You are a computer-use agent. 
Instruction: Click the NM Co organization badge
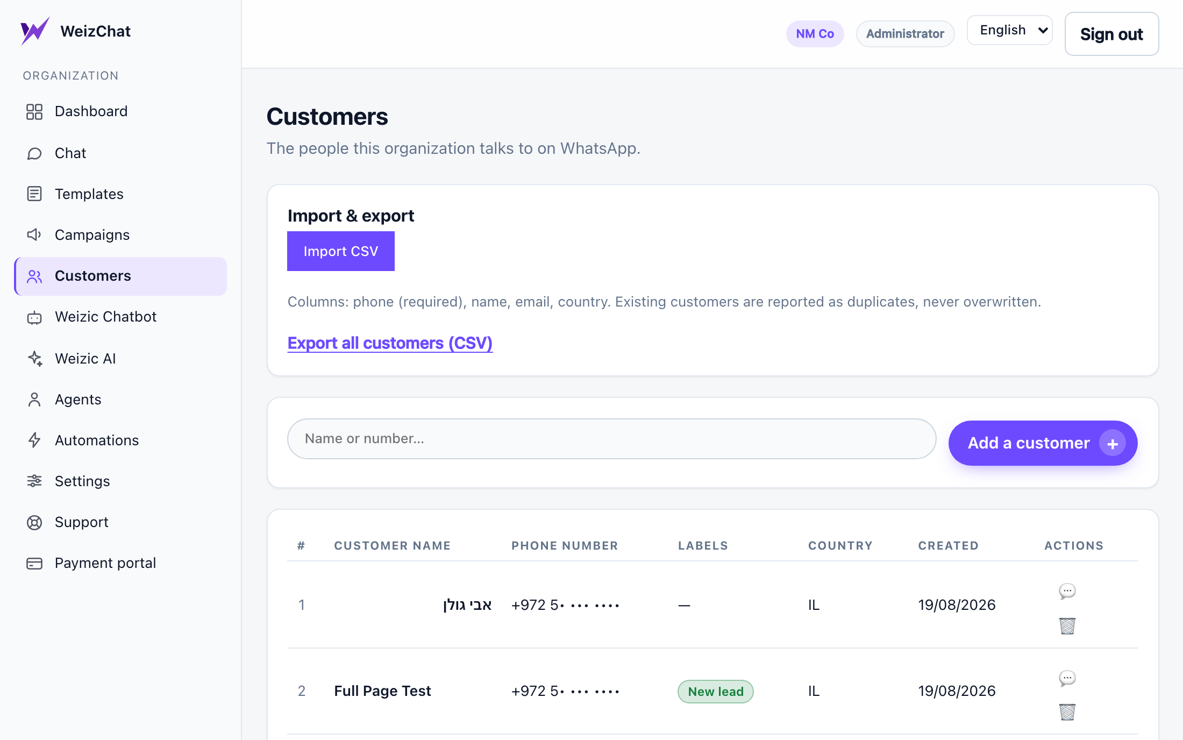coord(815,34)
